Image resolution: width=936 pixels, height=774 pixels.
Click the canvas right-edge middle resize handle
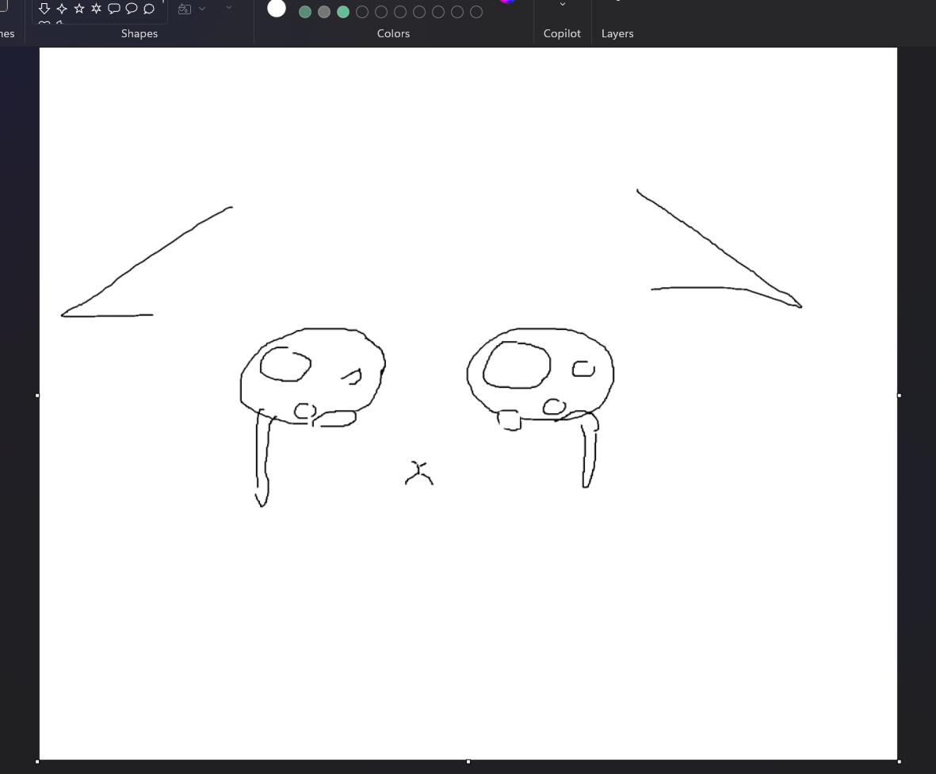[x=899, y=396]
